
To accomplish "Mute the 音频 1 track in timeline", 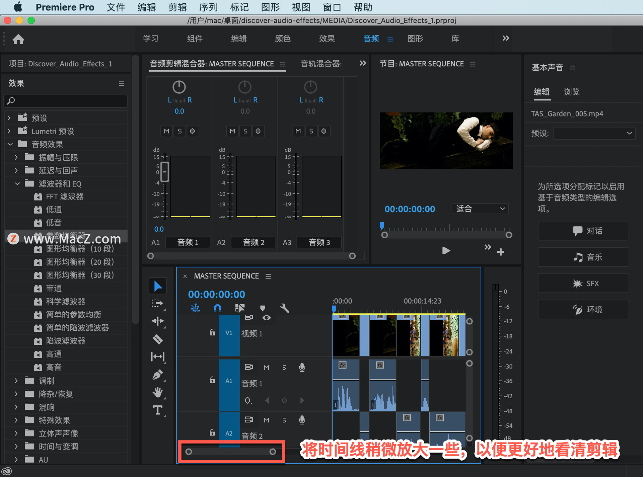I will click(x=267, y=368).
